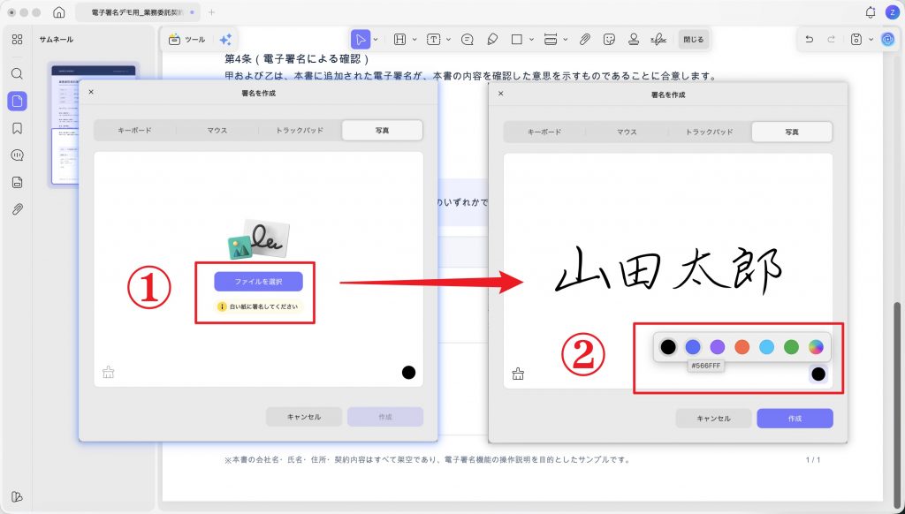Select the highlighted page thumbnails sidebar icon

tap(18, 101)
